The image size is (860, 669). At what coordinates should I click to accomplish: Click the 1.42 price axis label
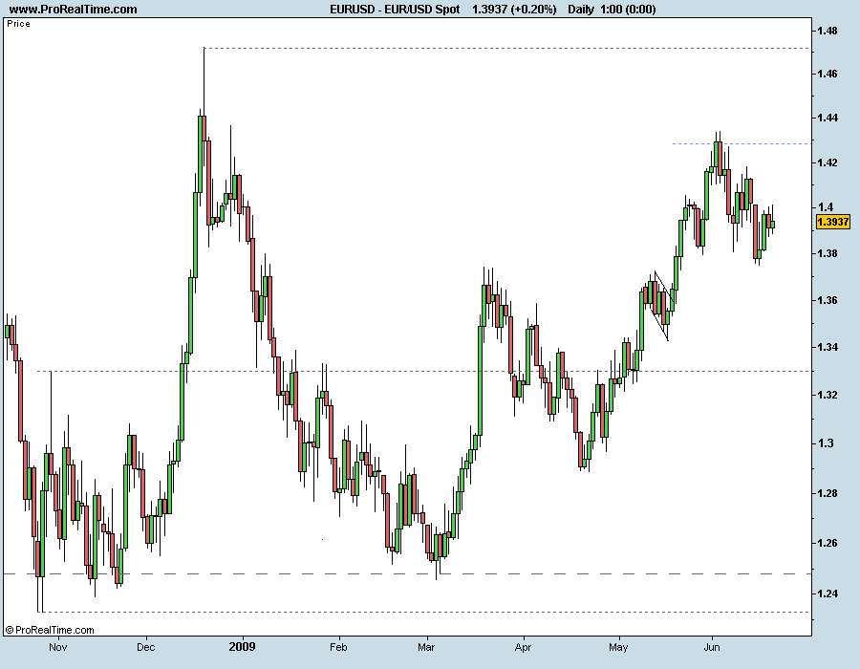pyautogui.click(x=828, y=162)
